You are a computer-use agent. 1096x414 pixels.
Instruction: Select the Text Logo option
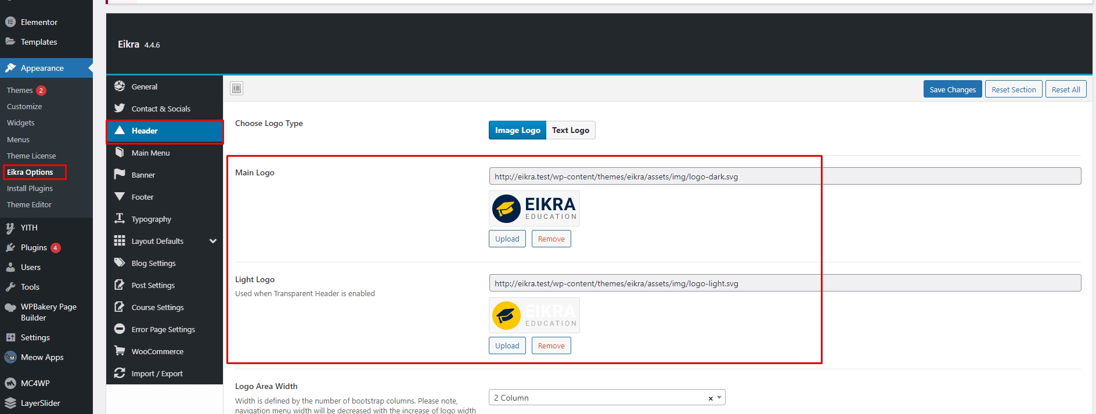(x=571, y=130)
